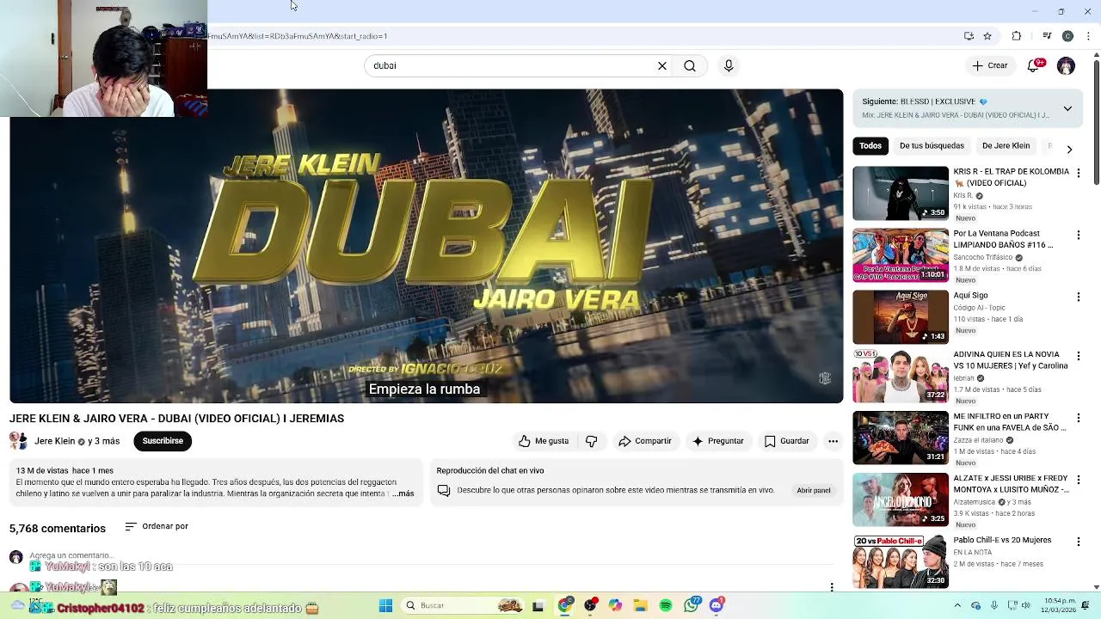The image size is (1101, 619).
Task: Click the video player DUBAI frame
Action: tap(427, 246)
